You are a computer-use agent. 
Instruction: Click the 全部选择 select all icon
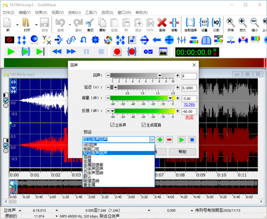[190, 23]
